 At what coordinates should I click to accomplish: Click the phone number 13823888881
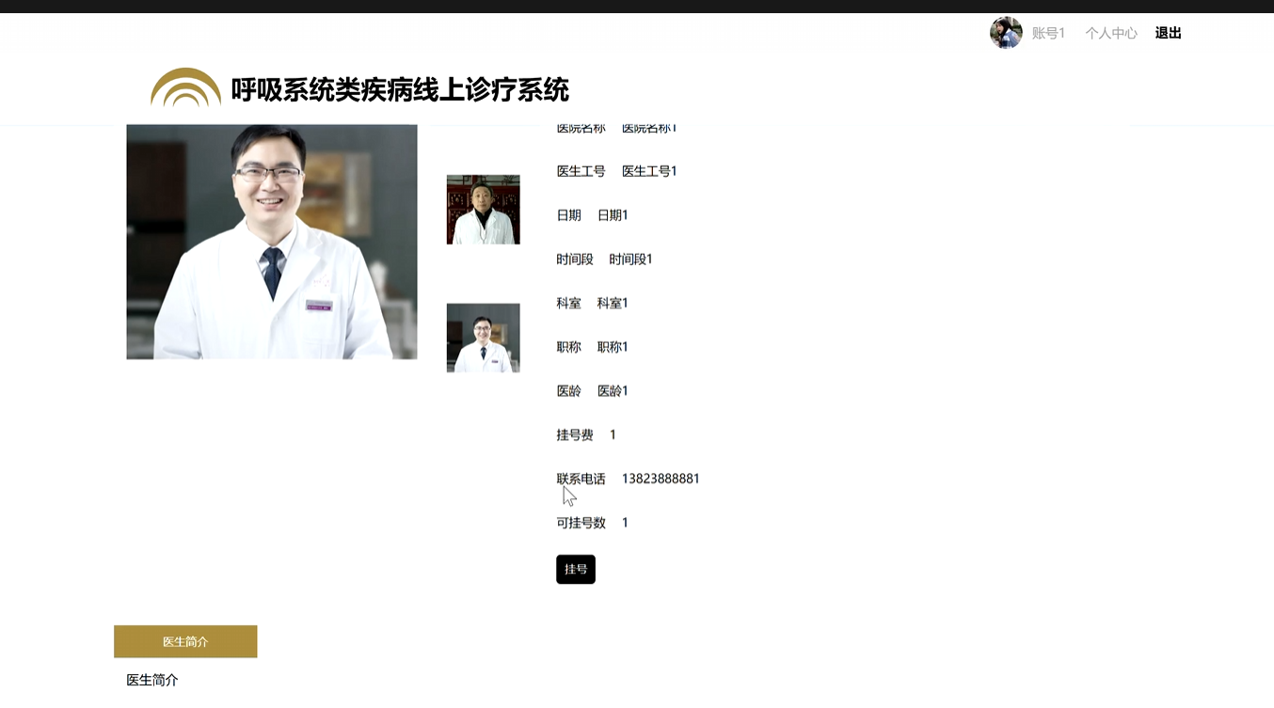tap(661, 479)
